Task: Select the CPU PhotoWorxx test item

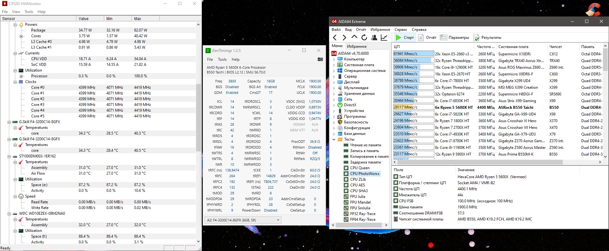Action: (x=365, y=174)
